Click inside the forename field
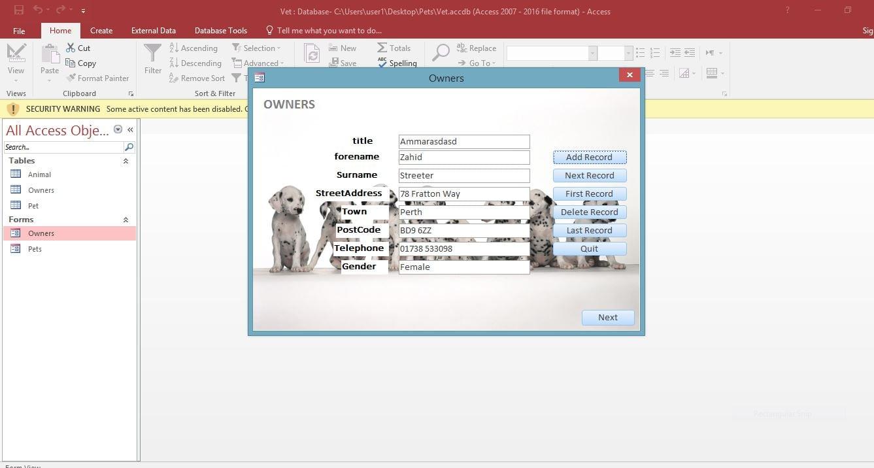This screenshot has height=468, width=874. click(463, 157)
